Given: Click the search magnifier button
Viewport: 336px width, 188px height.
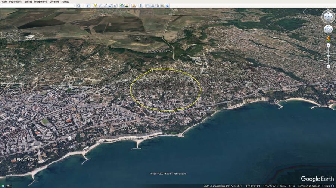Looking at the screenshot, I should pos(78,6).
